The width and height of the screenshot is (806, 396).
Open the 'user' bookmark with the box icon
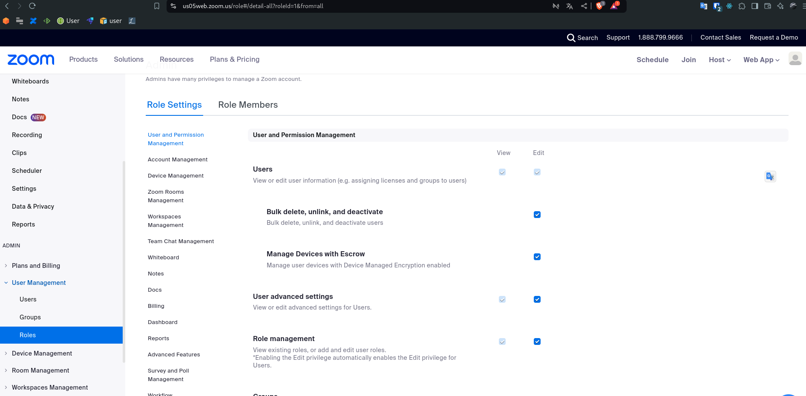click(x=111, y=20)
